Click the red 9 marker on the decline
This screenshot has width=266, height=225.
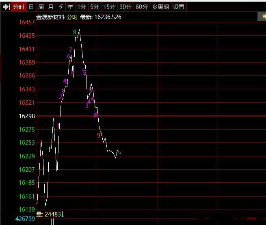click(99, 135)
